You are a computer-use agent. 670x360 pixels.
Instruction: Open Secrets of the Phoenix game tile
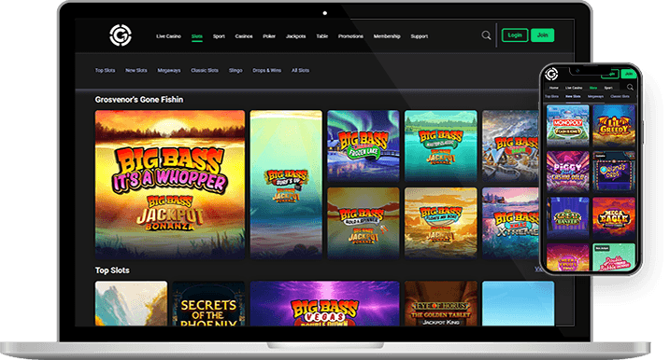pyautogui.click(x=209, y=303)
